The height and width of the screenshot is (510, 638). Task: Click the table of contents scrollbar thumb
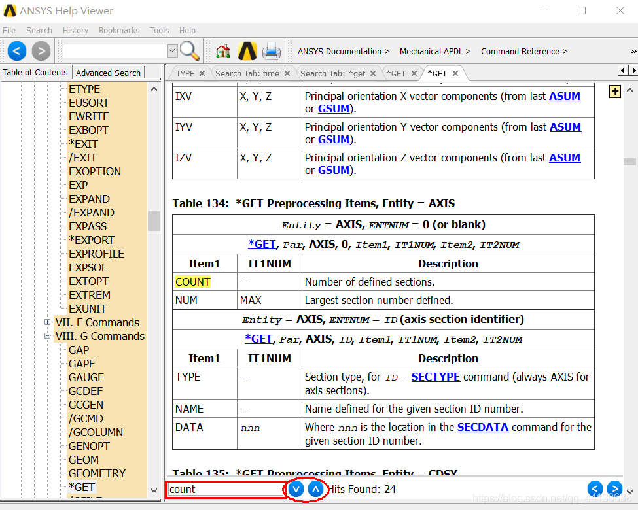click(154, 221)
